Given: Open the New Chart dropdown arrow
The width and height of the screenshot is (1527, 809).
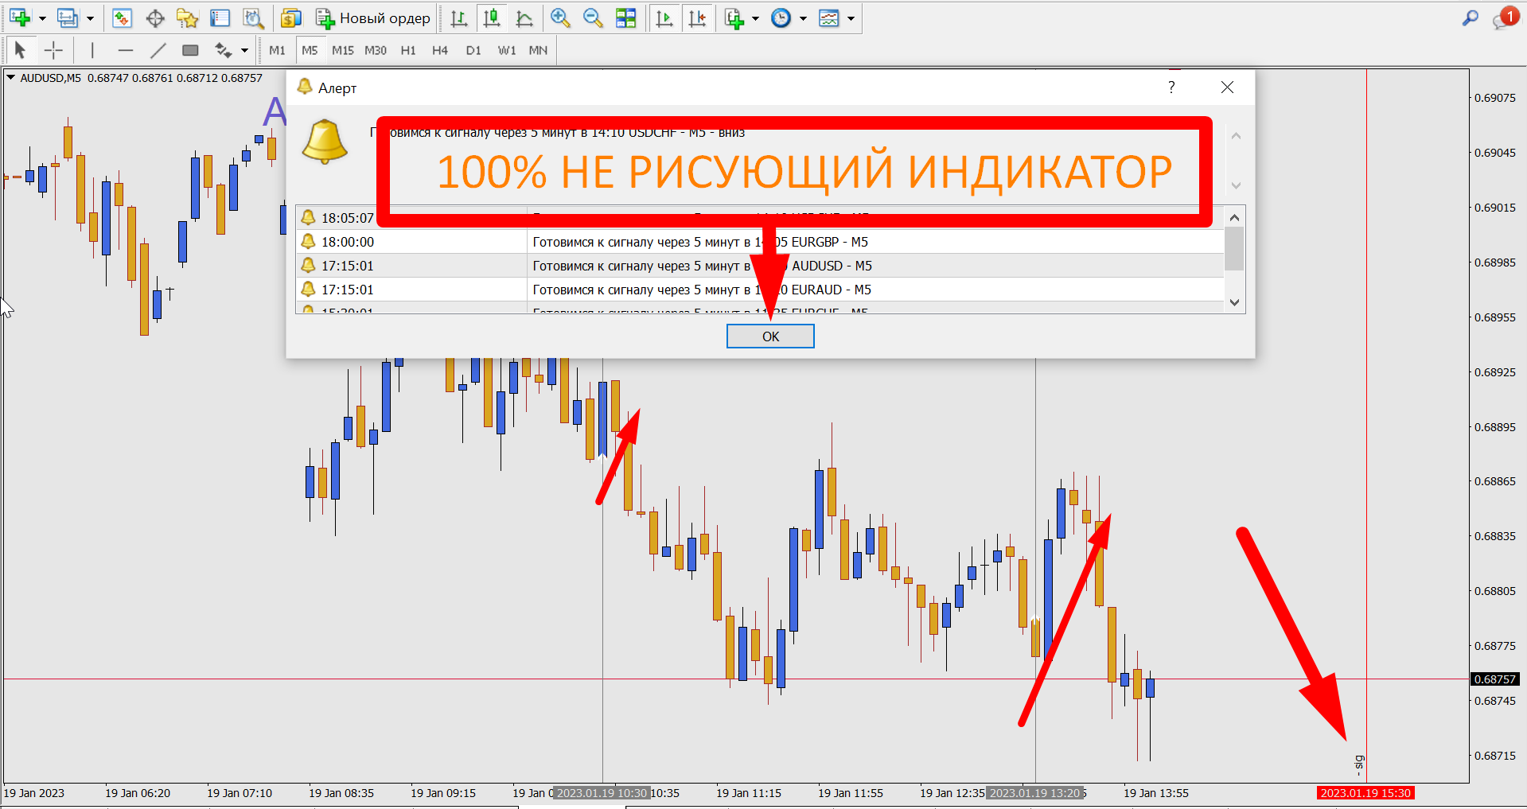Looking at the screenshot, I should [42, 18].
